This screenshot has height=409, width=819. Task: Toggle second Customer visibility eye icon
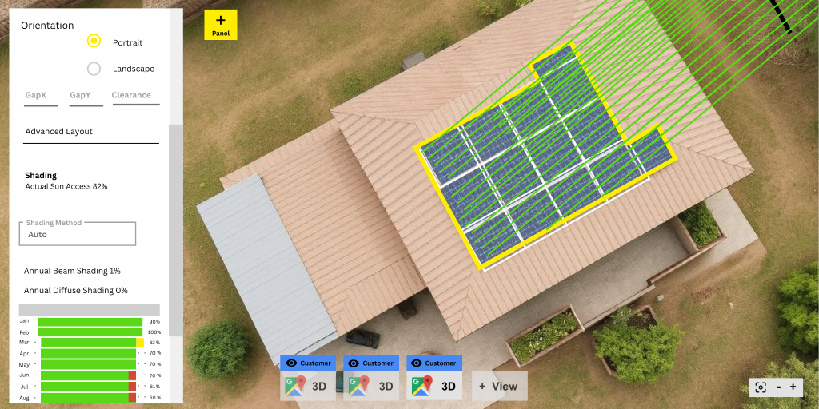coord(354,363)
